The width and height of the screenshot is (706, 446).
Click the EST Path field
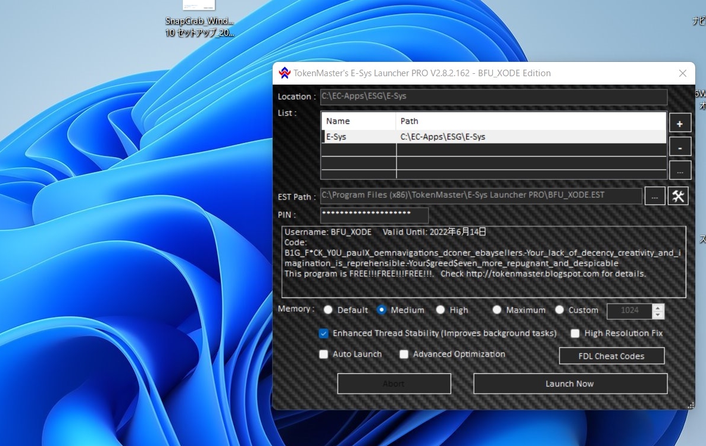point(481,195)
